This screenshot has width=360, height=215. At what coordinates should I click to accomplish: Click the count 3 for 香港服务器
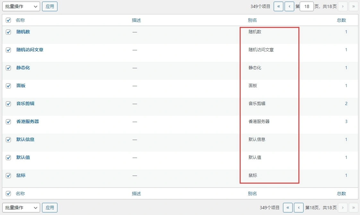tap(346, 122)
